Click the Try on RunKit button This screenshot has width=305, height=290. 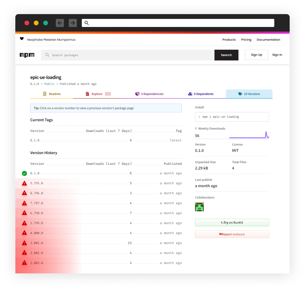232,222
